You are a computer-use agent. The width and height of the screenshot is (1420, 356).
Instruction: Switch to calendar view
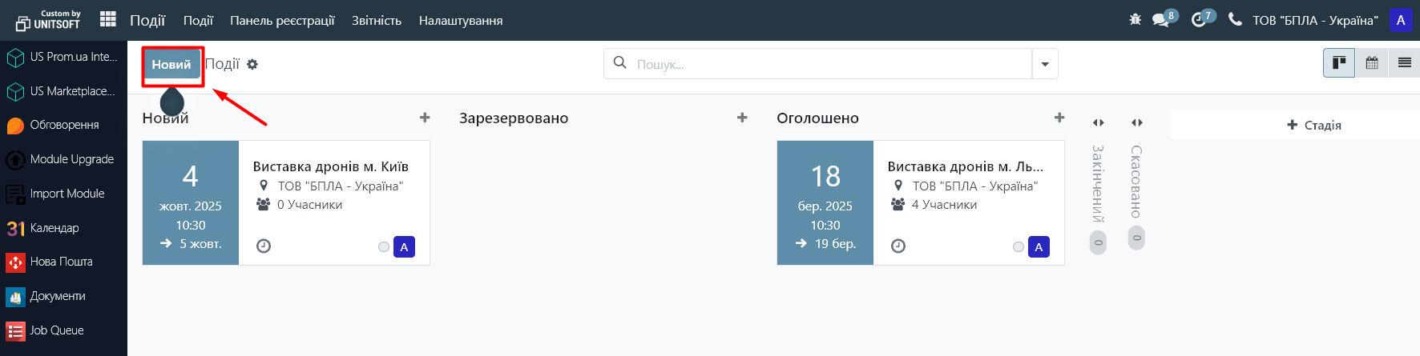(x=1372, y=63)
